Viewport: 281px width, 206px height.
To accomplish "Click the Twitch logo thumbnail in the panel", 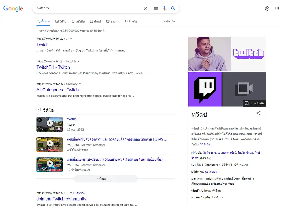I will pyautogui.click(x=248, y=54).
